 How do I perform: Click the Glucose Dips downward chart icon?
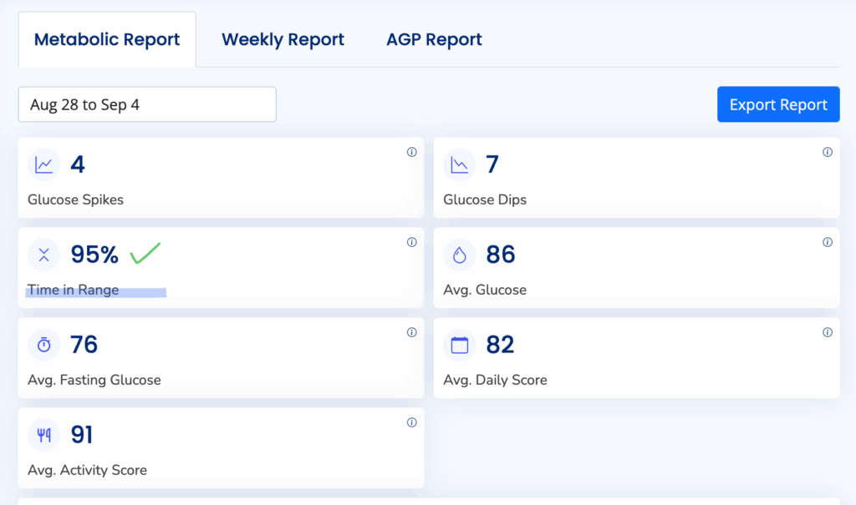pyautogui.click(x=459, y=165)
